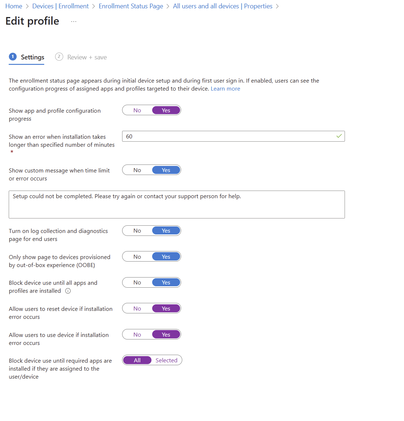Choose Selected for required apps blocking
Screen dimensions: 404x421
pos(166,360)
